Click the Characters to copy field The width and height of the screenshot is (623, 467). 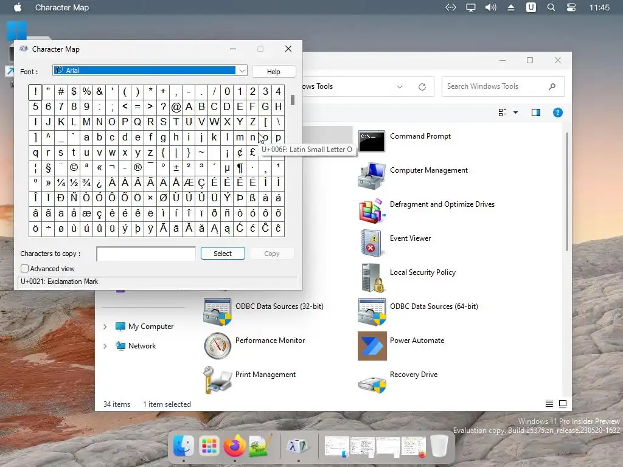click(146, 254)
